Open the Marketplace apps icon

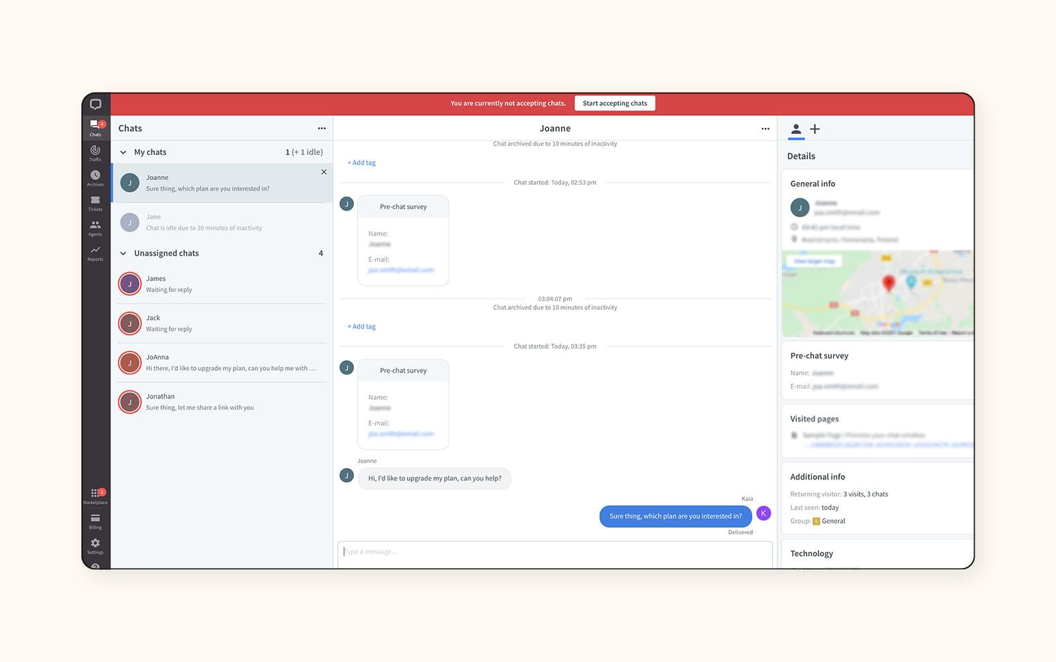point(95,496)
